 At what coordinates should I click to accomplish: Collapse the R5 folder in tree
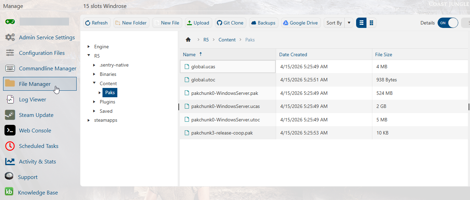click(89, 56)
